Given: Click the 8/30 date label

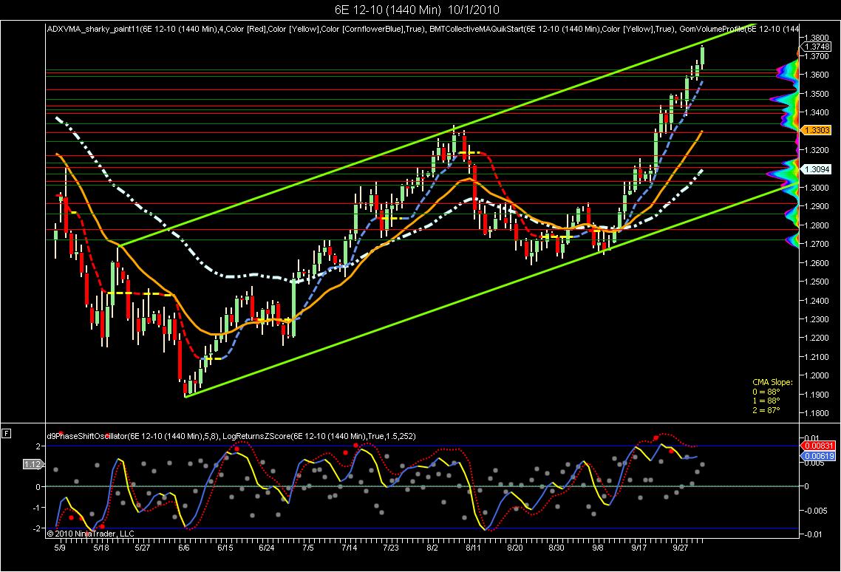Looking at the screenshot, I should click(556, 548).
